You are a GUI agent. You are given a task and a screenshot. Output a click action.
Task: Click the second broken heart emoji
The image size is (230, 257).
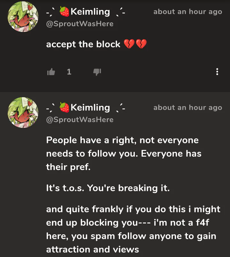(x=141, y=44)
